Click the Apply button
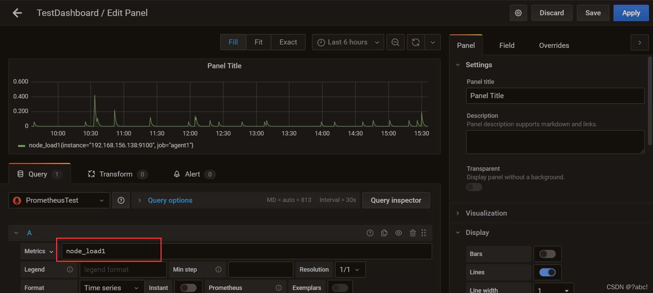The width and height of the screenshot is (653, 293). point(631,13)
